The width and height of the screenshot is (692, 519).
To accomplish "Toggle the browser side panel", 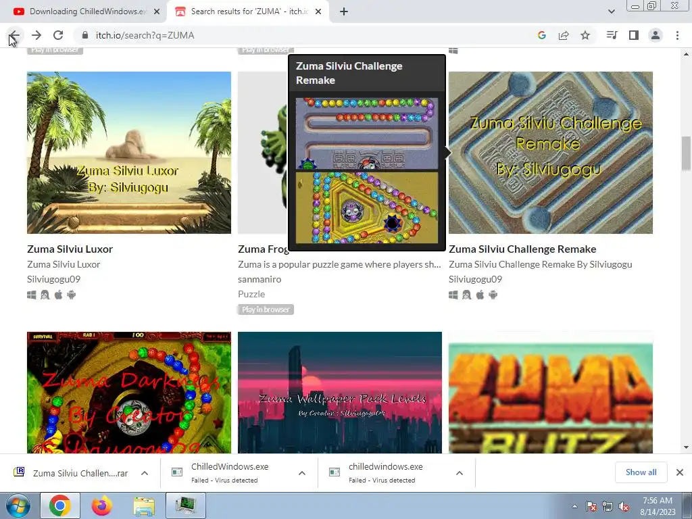I will [x=634, y=35].
